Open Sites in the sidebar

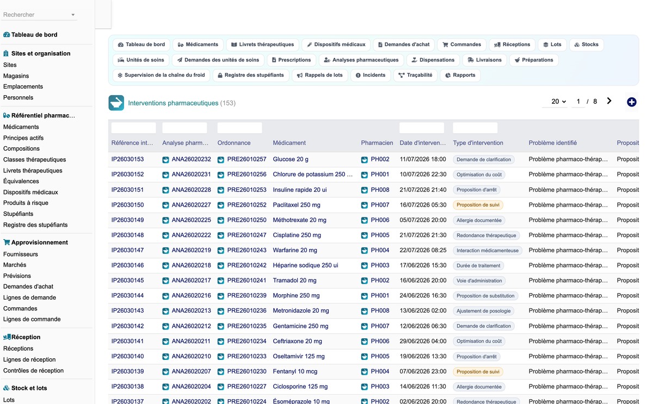click(10, 65)
